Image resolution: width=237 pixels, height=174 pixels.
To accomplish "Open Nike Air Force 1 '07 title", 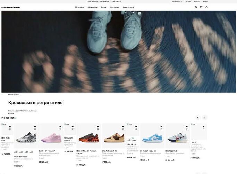I will [x=109, y=151].
